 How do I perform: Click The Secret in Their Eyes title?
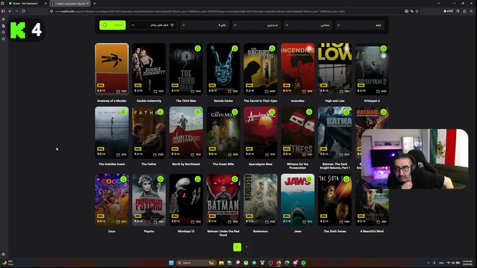[x=260, y=101]
